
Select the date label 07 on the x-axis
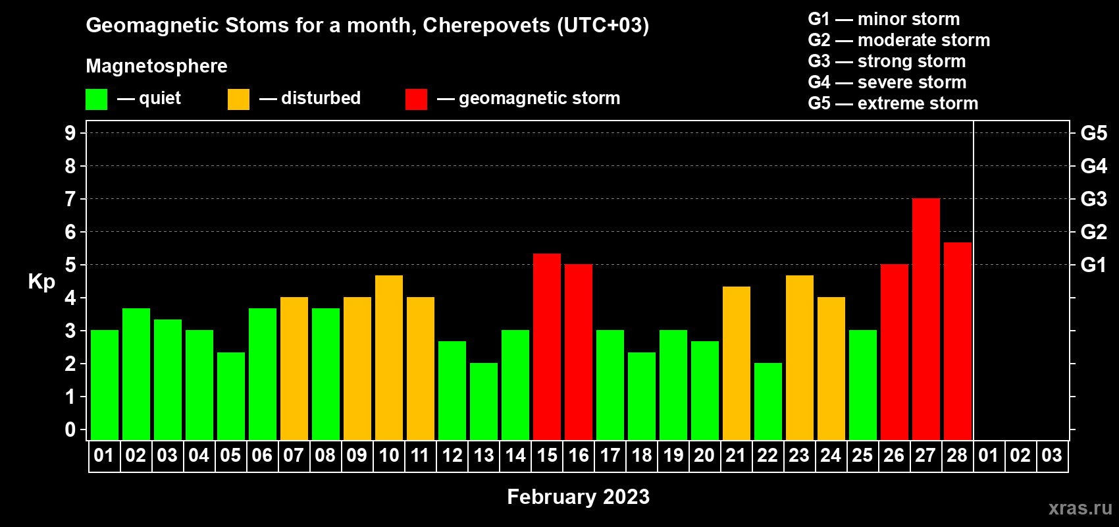point(294,456)
